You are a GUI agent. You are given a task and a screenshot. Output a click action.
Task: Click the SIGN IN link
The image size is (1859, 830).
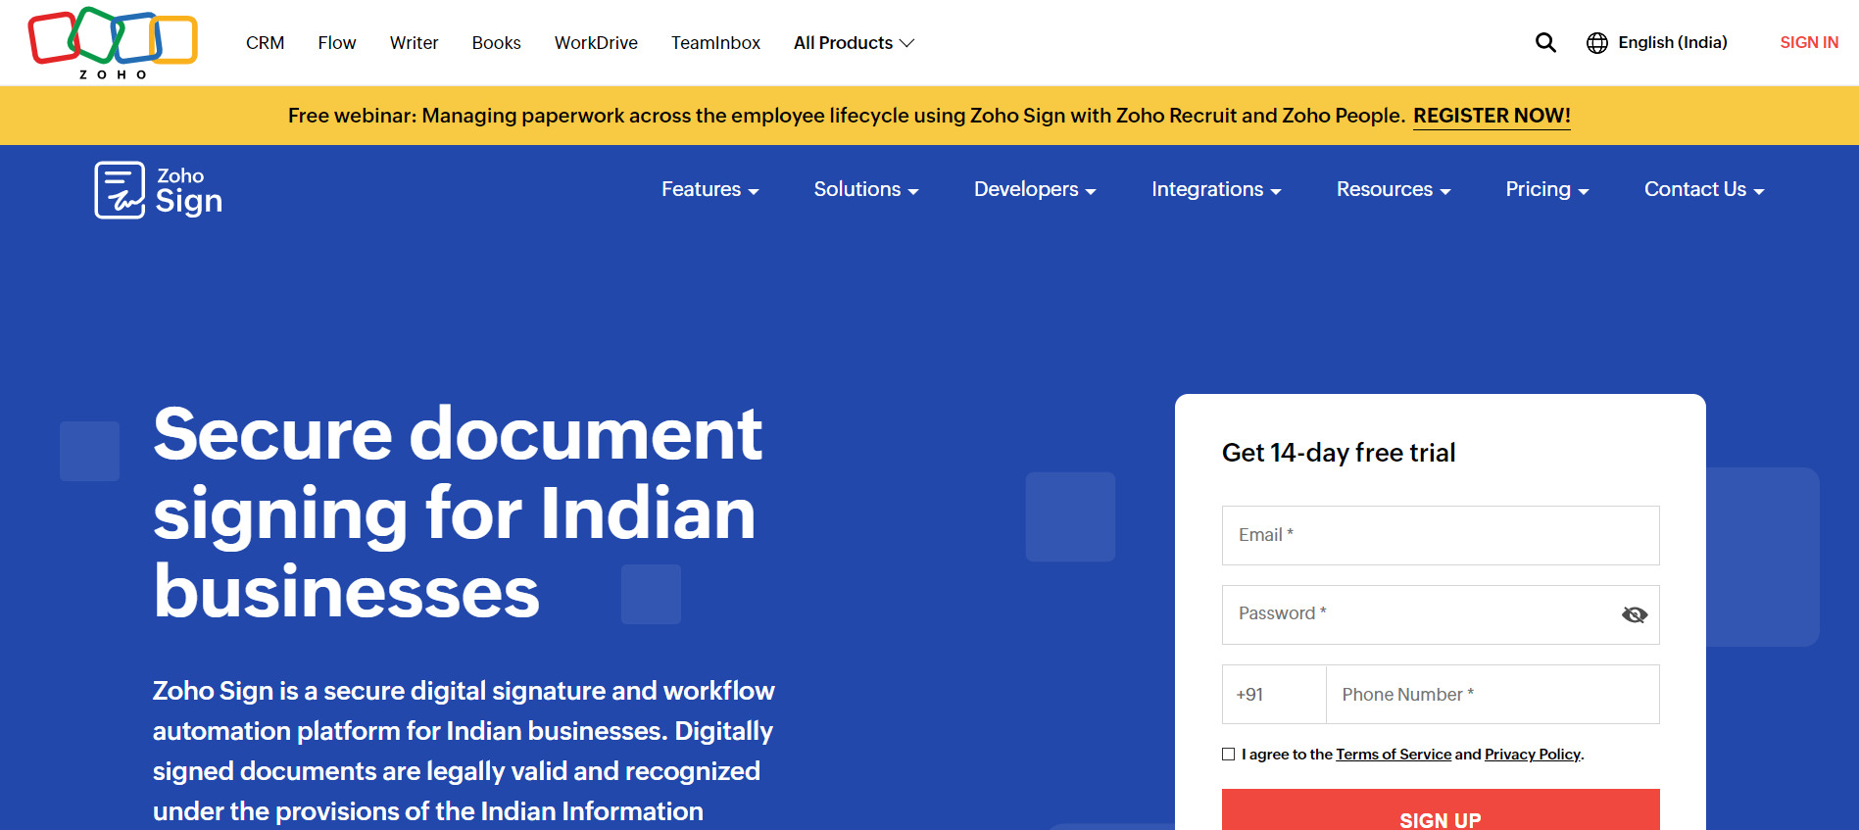(1809, 43)
